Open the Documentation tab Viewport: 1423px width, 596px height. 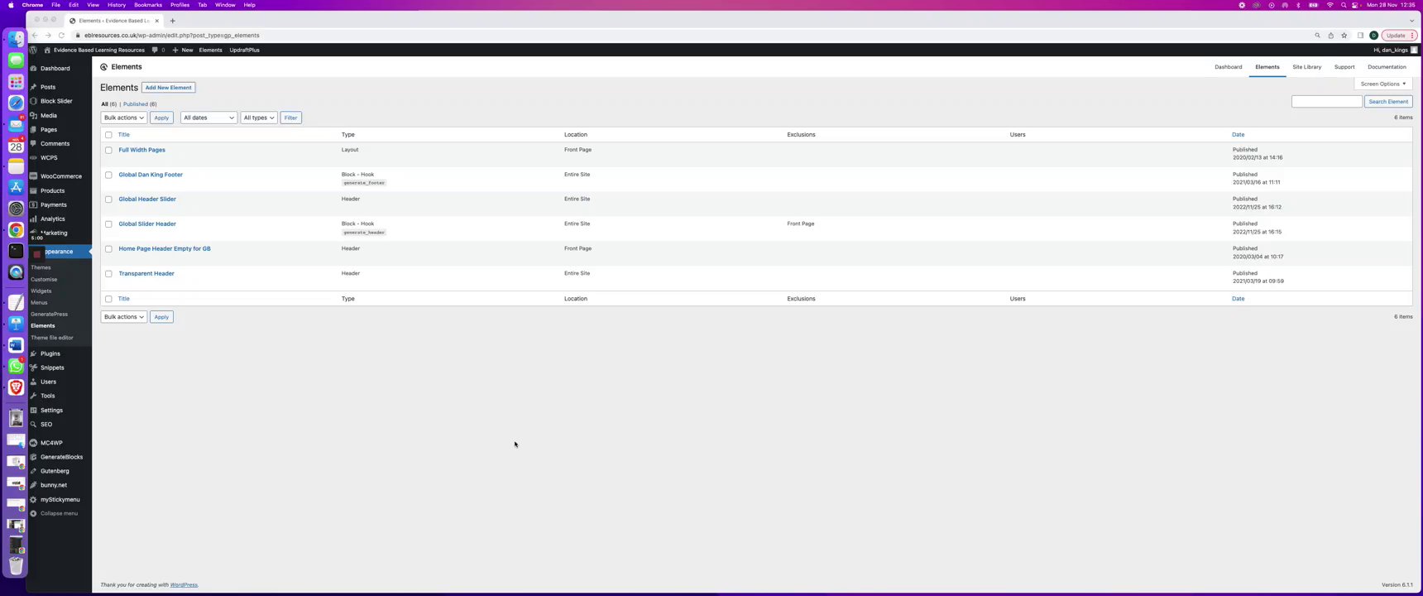1387,67
